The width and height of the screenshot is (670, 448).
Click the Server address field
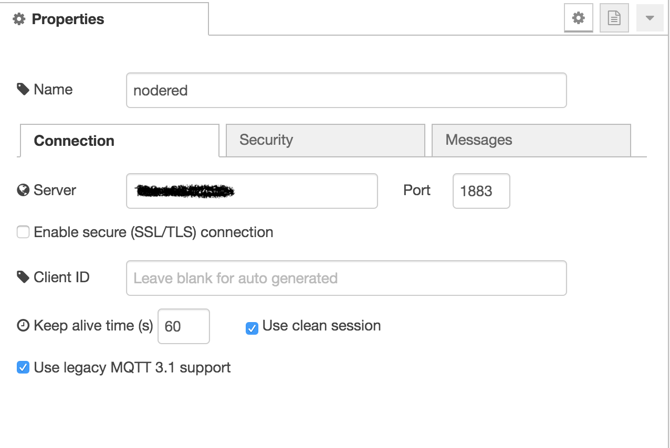coord(252,191)
